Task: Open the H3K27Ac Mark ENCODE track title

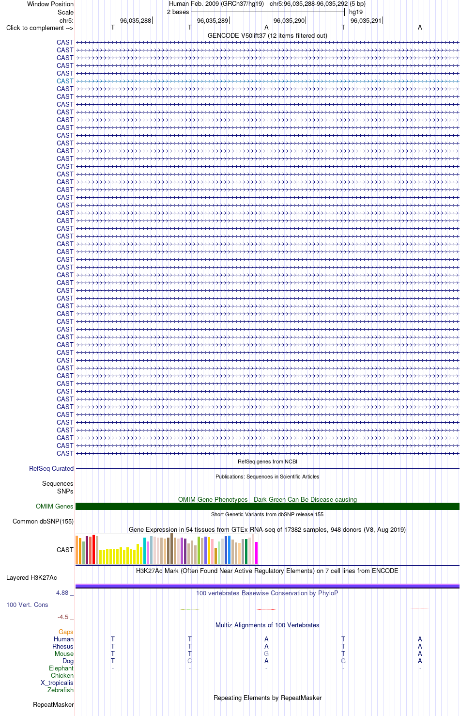Action: pyautogui.click(x=267, y=571)
